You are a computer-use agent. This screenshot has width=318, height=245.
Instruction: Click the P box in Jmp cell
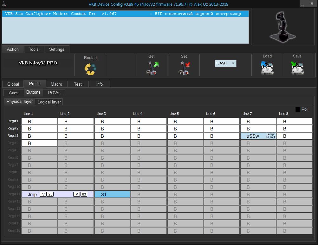click(76, 194)
